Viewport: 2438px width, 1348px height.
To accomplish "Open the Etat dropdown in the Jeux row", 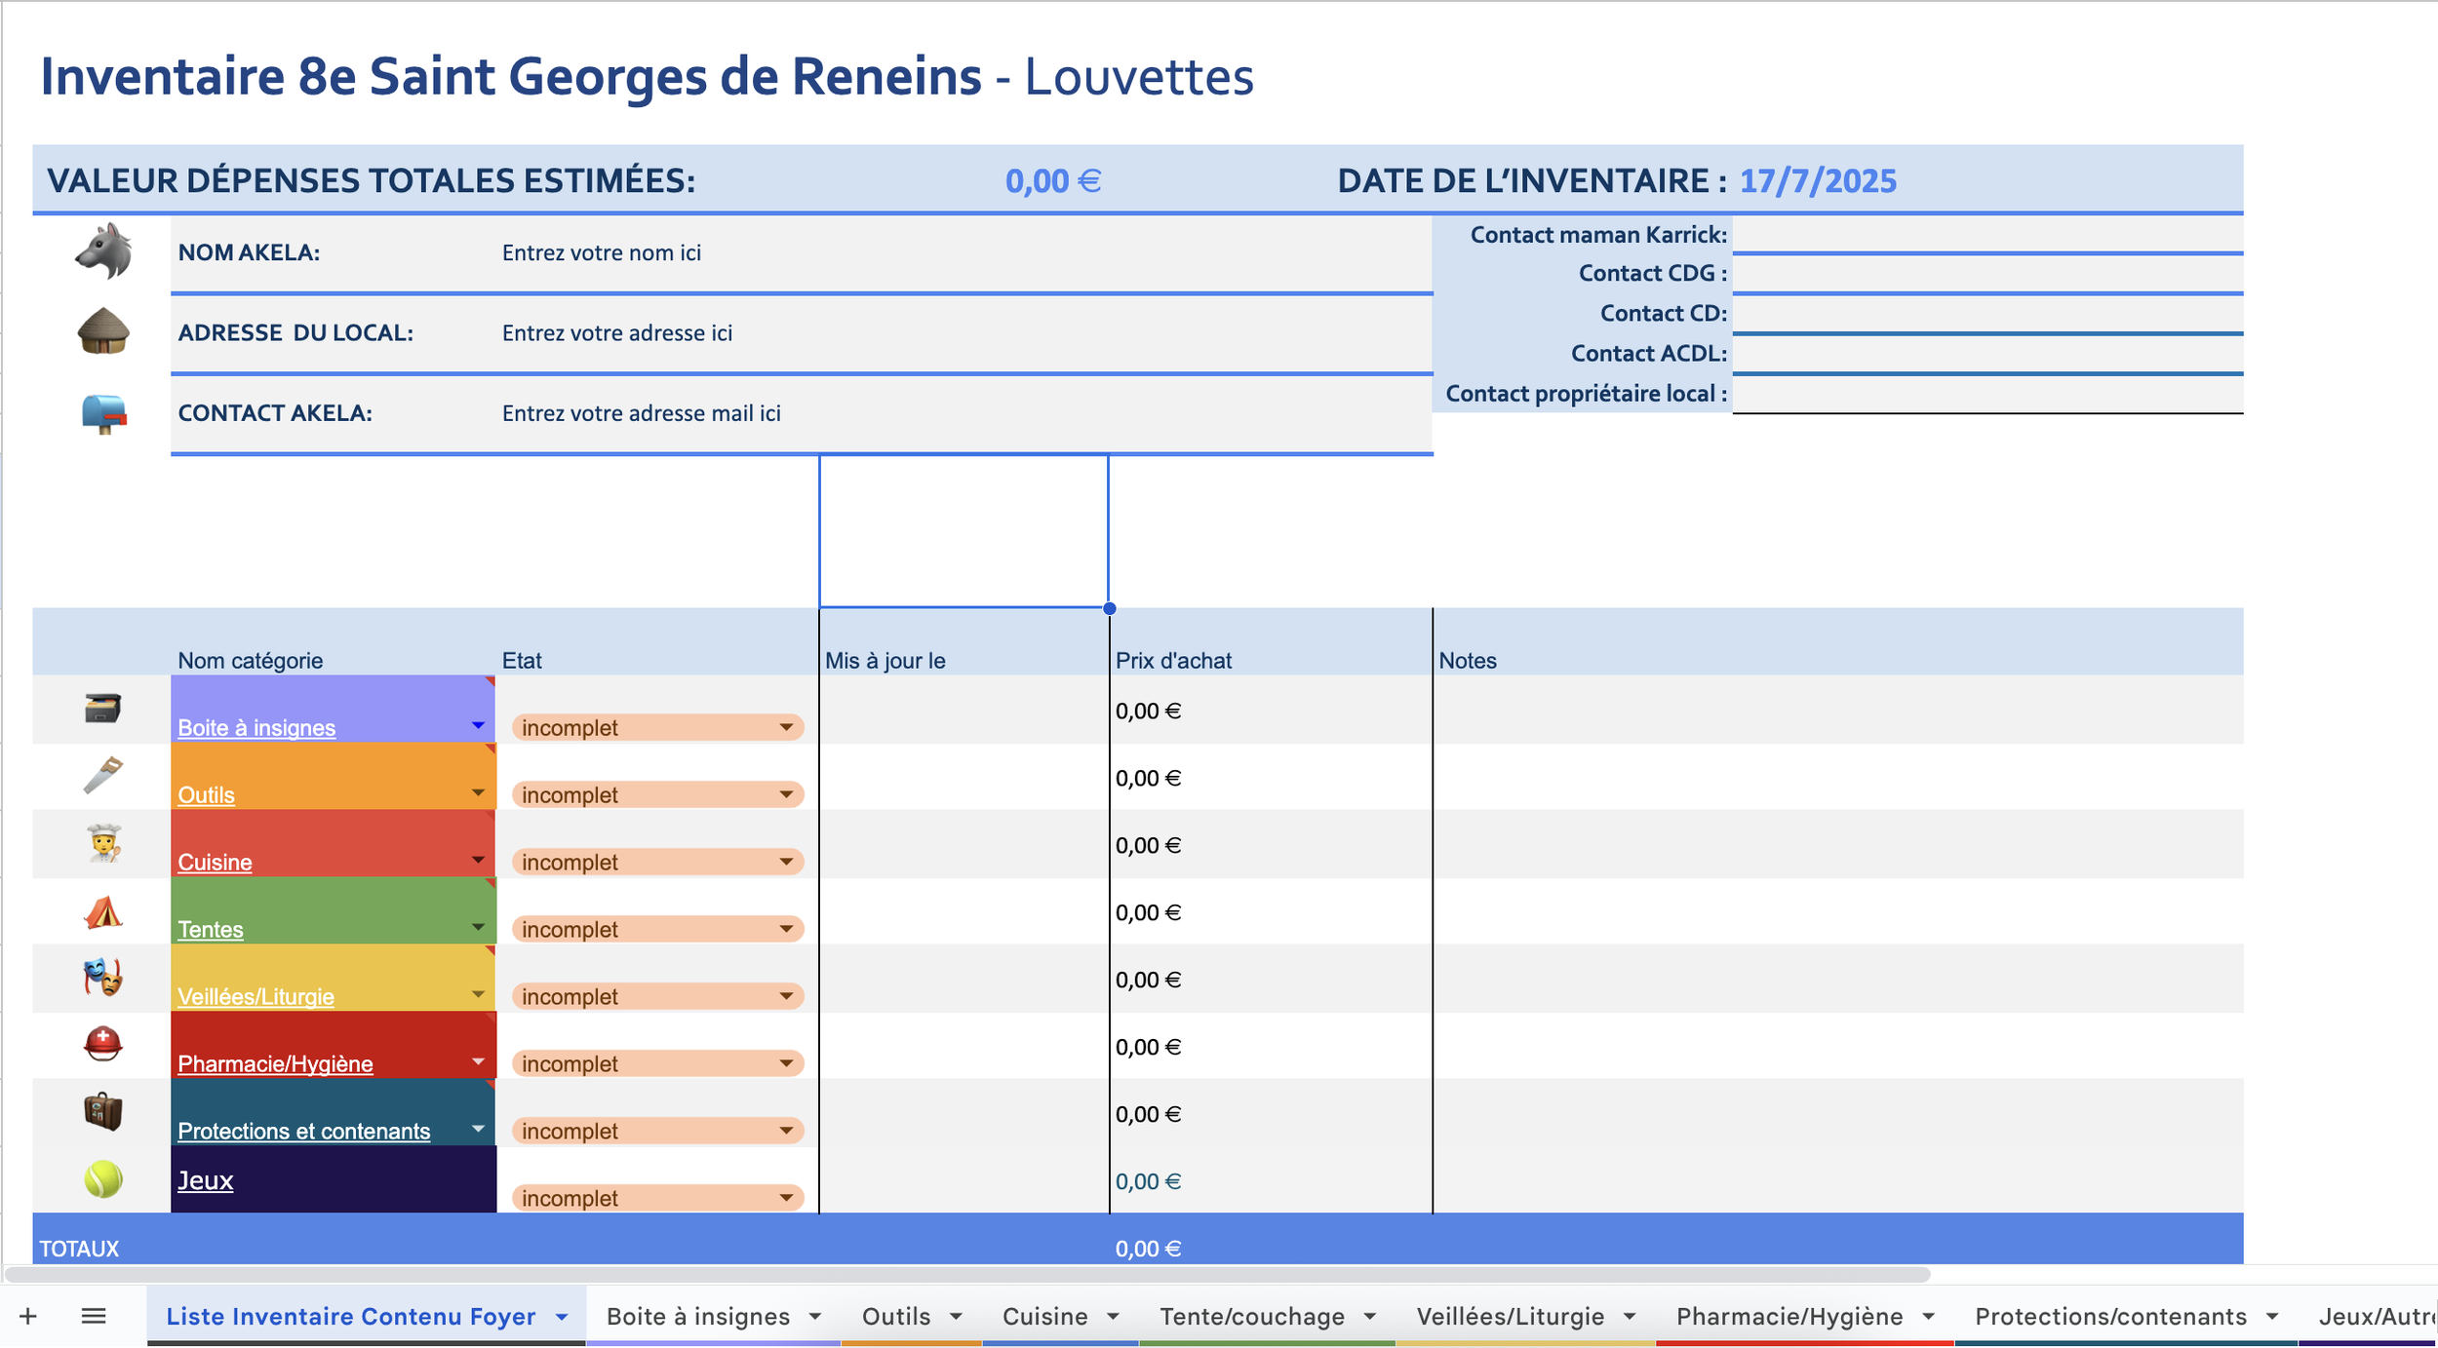I will point(658,1199).
